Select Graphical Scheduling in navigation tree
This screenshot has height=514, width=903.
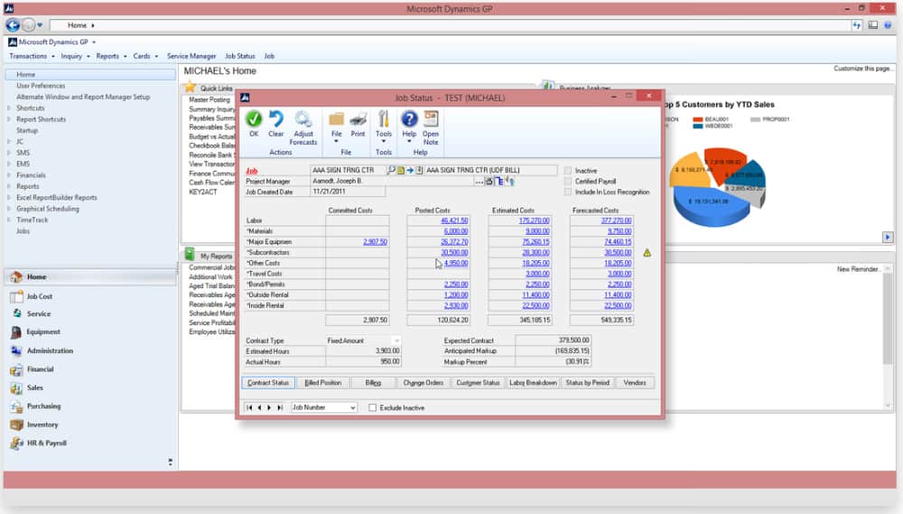48,209
